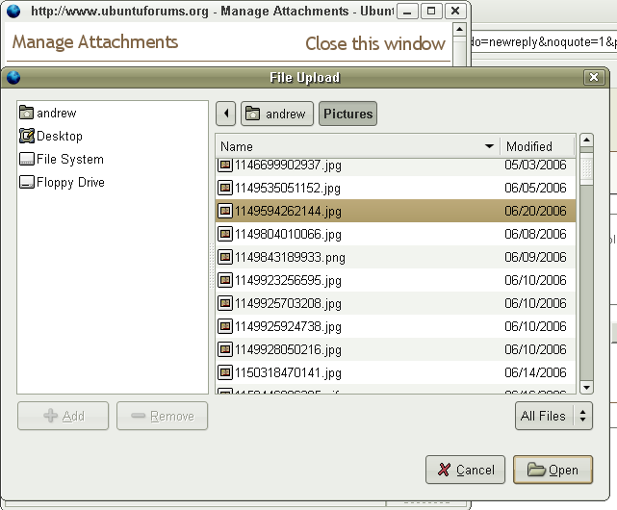Screen dimensions: 617x510
Task: Open the All Files filter dropdown
Action: pyautogui.click(x=553, y=417)
